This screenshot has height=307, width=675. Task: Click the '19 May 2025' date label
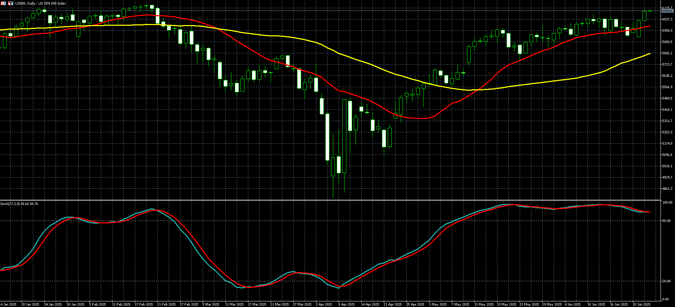(x=506, y=304)
